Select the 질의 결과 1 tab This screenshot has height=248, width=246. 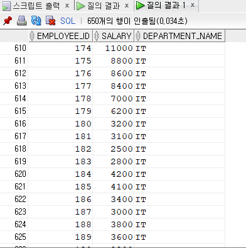coord(166,6)
